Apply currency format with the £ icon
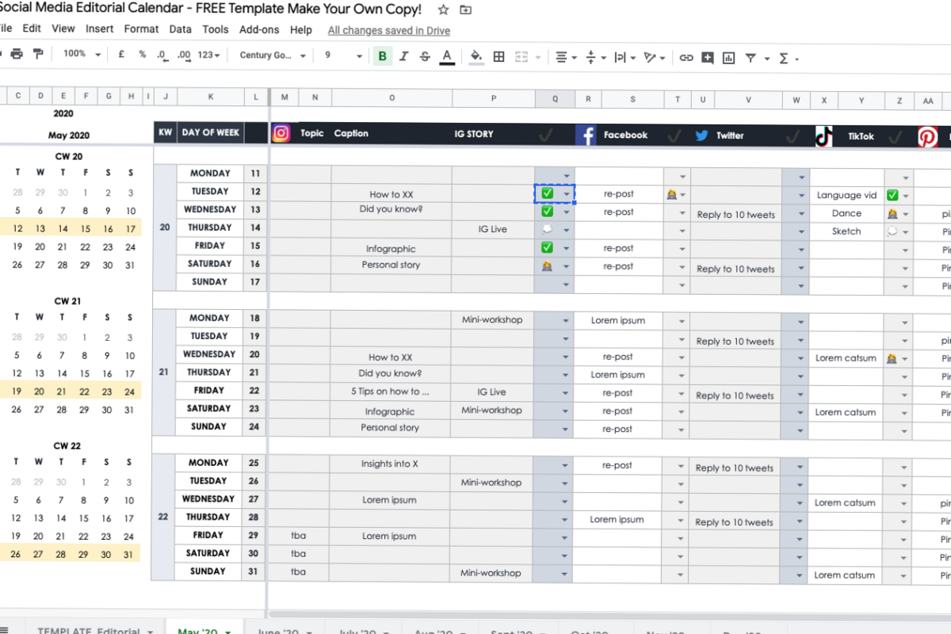 120,56
